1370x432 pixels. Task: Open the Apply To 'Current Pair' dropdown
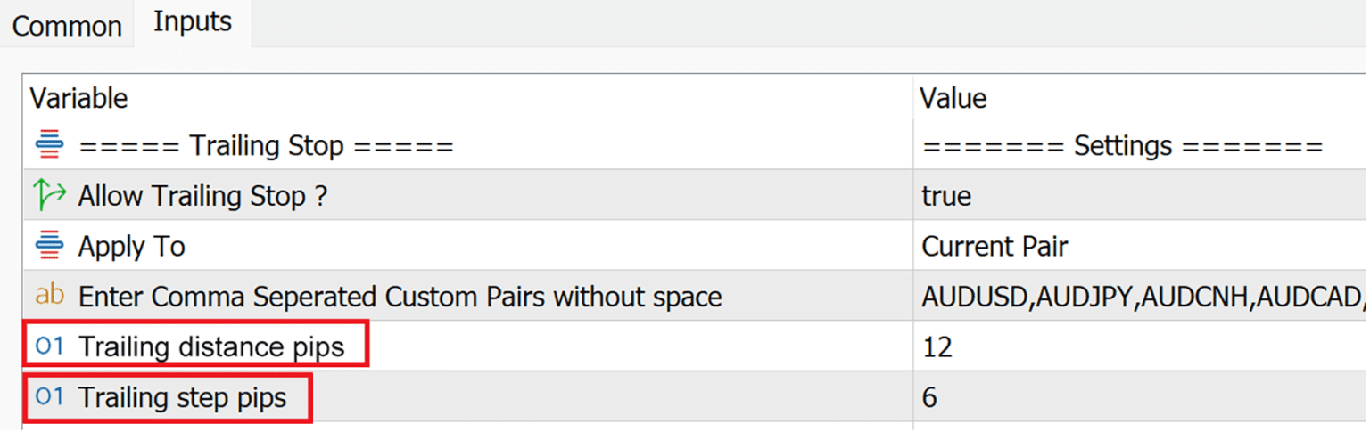click(x=994, y=245)
